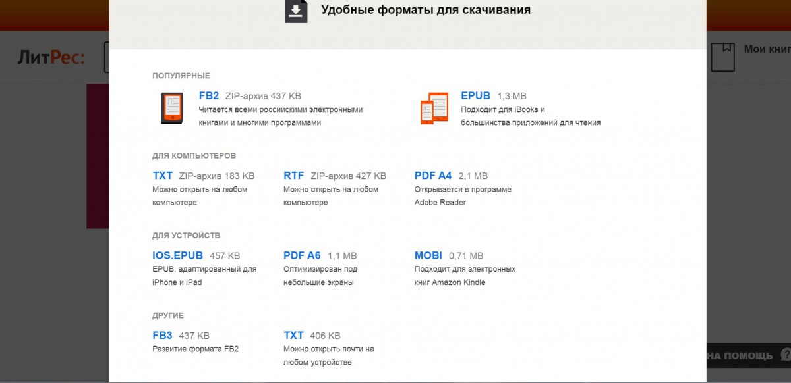Download the PDF A6 version

point(302,255)
